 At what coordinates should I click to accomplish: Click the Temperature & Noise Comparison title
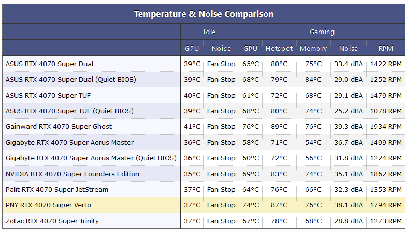(203, 13)
